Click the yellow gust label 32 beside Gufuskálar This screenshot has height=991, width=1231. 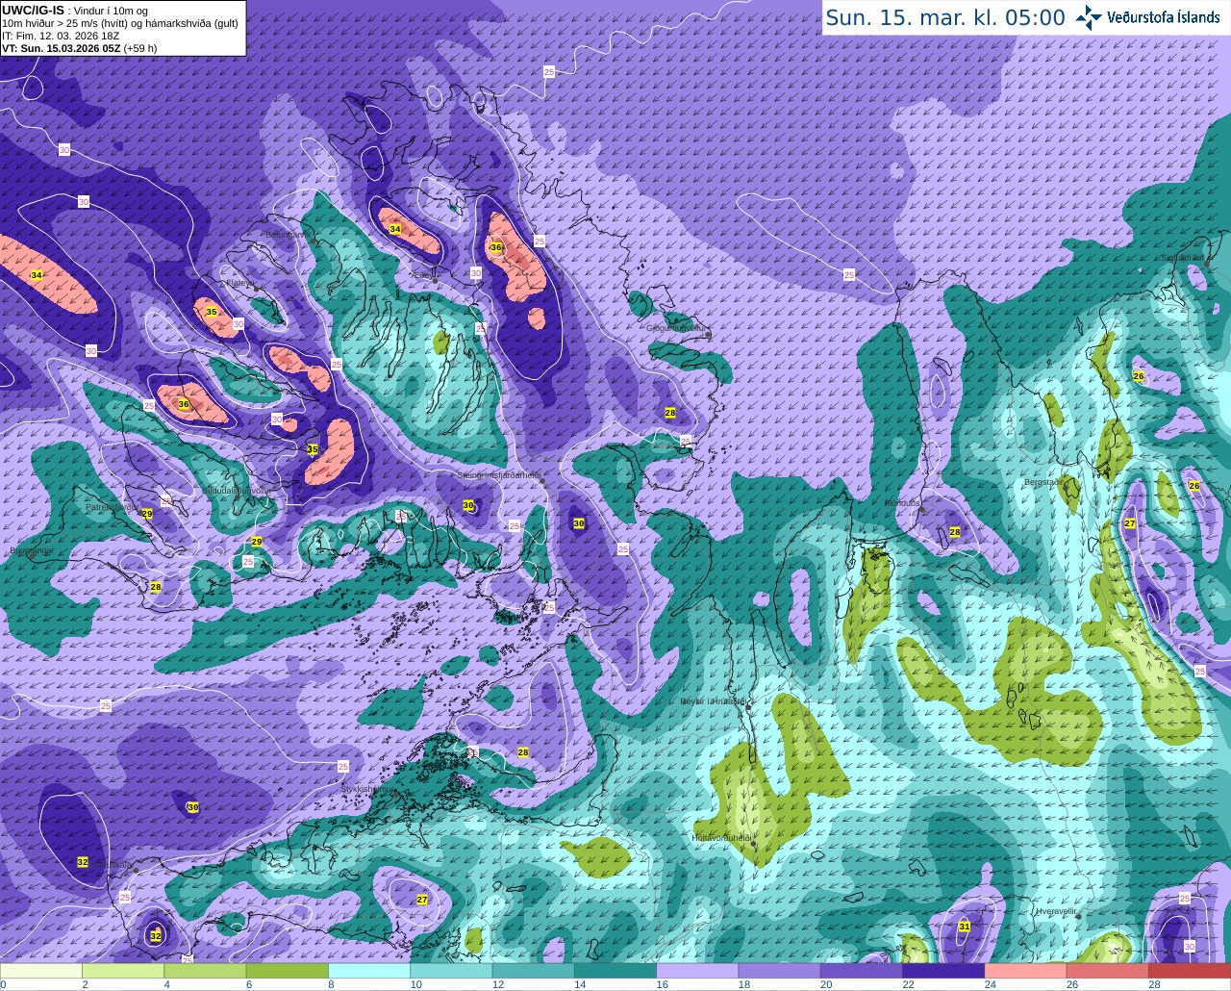click(x=83, y=862)
